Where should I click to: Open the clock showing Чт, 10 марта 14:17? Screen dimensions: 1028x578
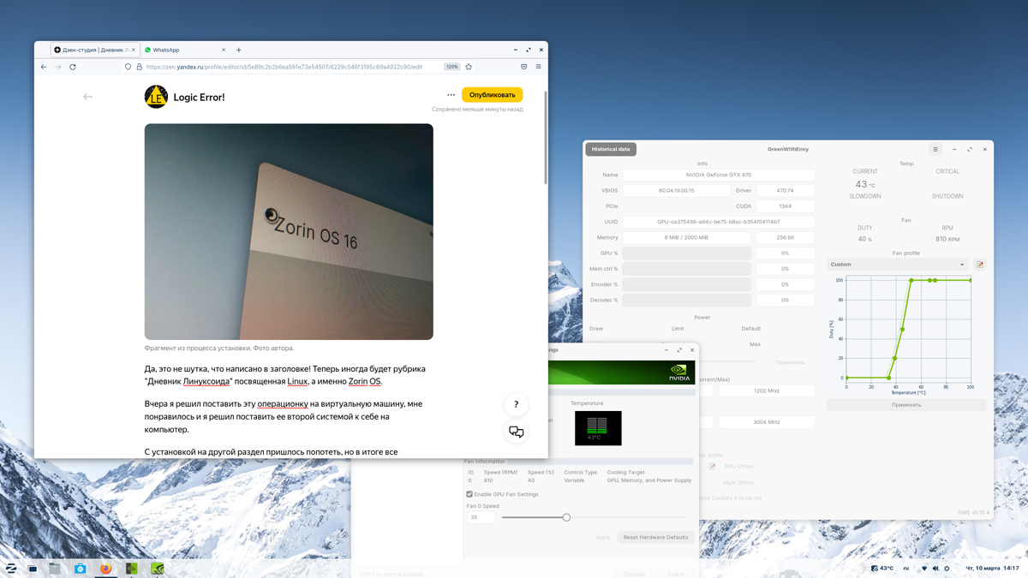coord(992,568)
